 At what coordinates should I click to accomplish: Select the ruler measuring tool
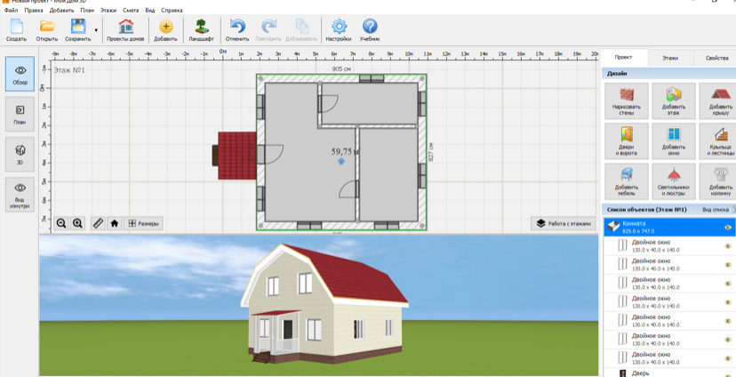(x=98, y=223)
